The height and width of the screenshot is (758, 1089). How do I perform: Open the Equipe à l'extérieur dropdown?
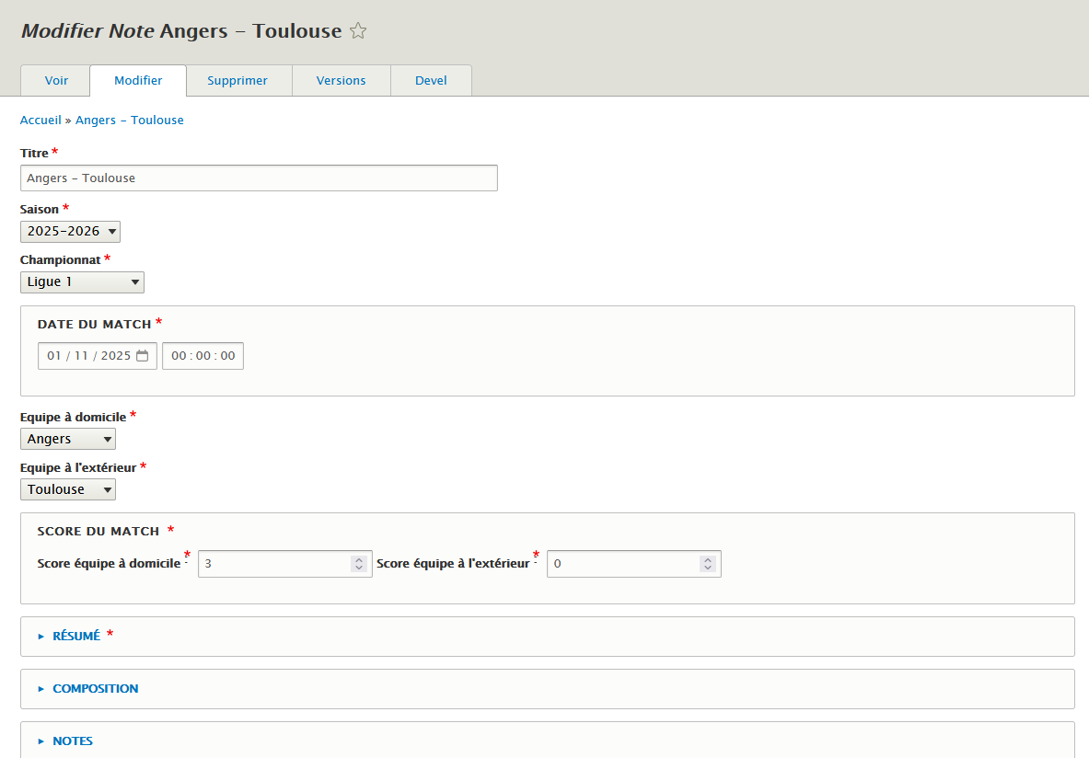68,490
